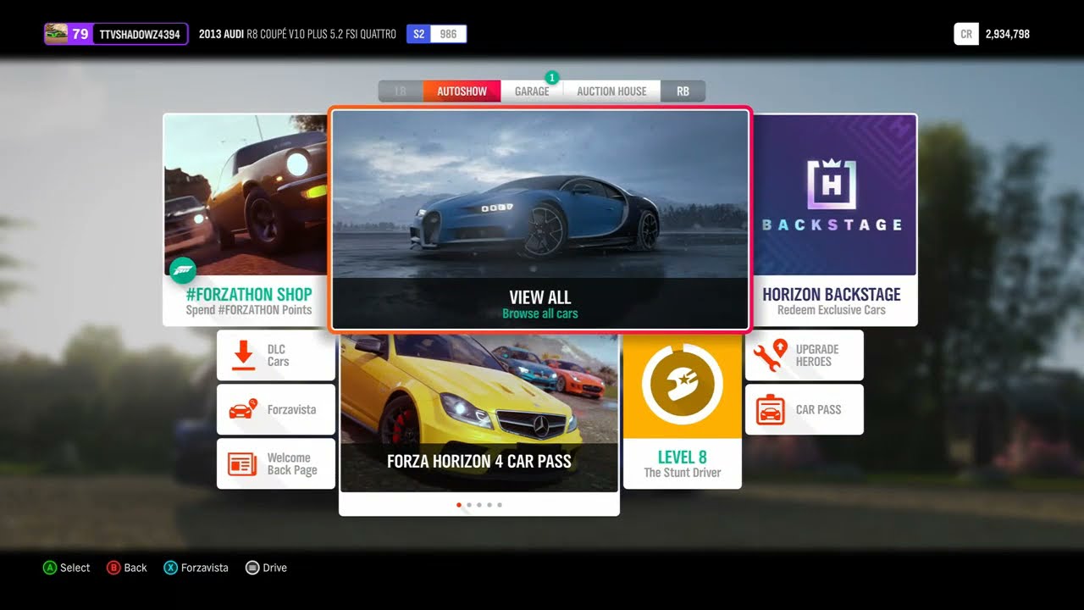Click the green notification badge on Garage
Image resolution: width=1084 pixels, height=610 pixels.
[x=552, y=78]
